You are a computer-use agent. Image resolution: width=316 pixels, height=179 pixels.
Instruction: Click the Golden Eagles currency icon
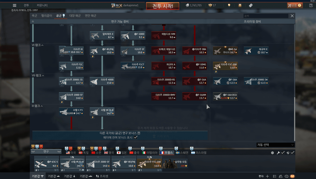coord(210,5)
